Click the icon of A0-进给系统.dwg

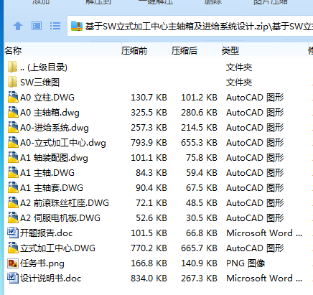click(x=13, y=127)
